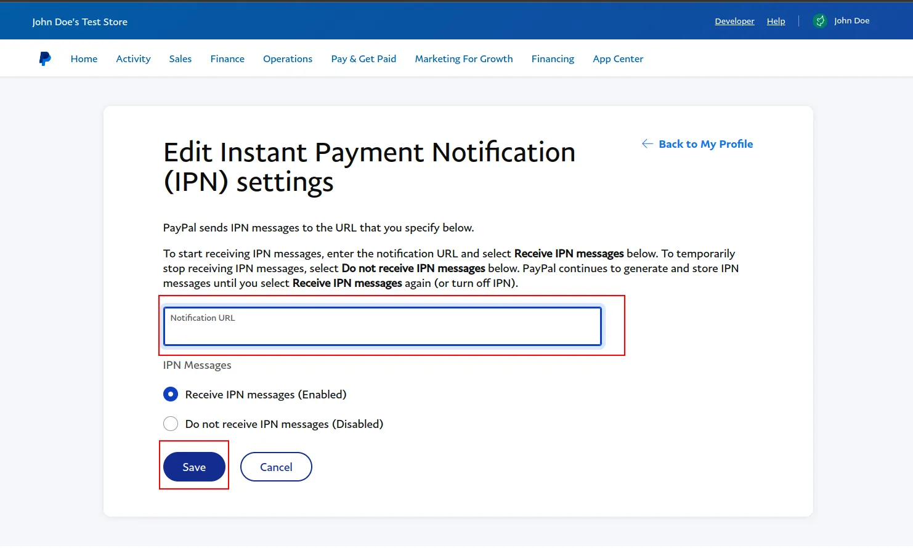Navigate to the Finance section
Image resolution: width=913 pixels, height=548 pixels.
[x=227, y=58]
